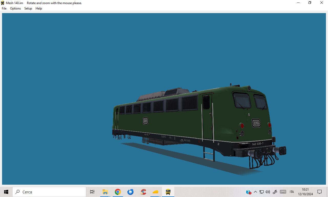This screenshot has height=197, width=328.
Task: Open the Setup menu
Action: coord(28,8)
